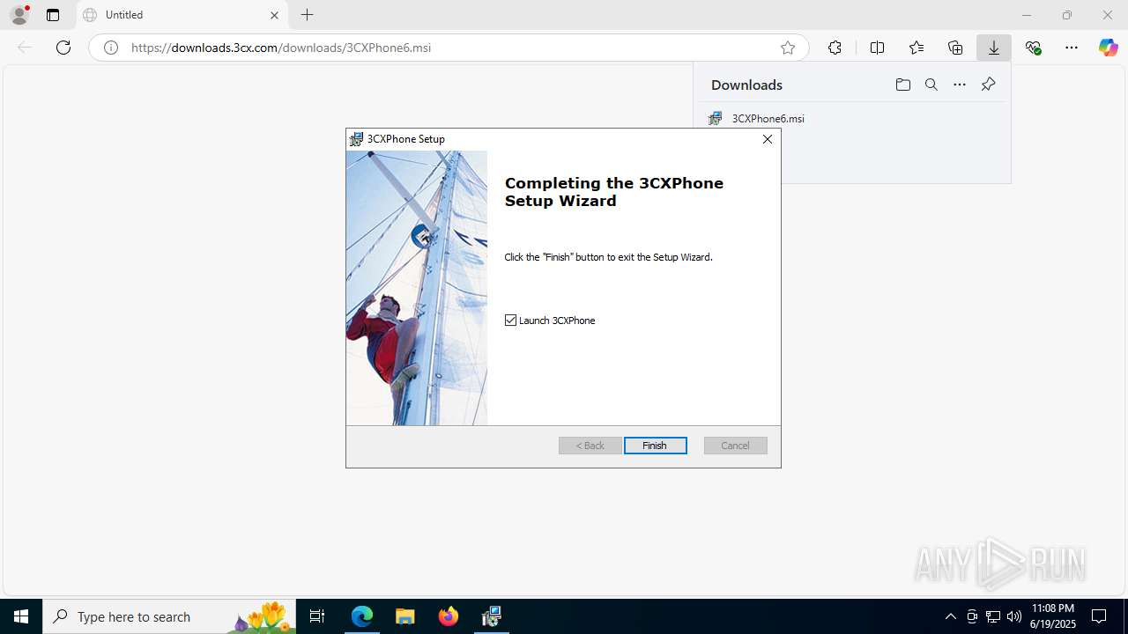Click the address bar URL field
This screenshot has height=634, width=1128.
(448, 48)
